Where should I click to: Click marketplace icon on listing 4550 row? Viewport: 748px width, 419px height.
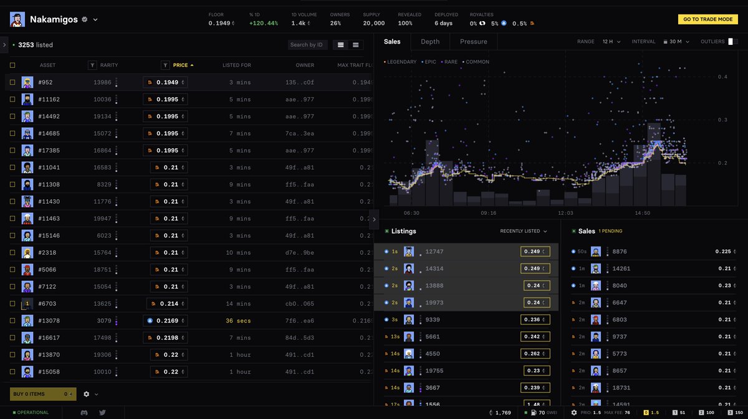tap(386, 354)
